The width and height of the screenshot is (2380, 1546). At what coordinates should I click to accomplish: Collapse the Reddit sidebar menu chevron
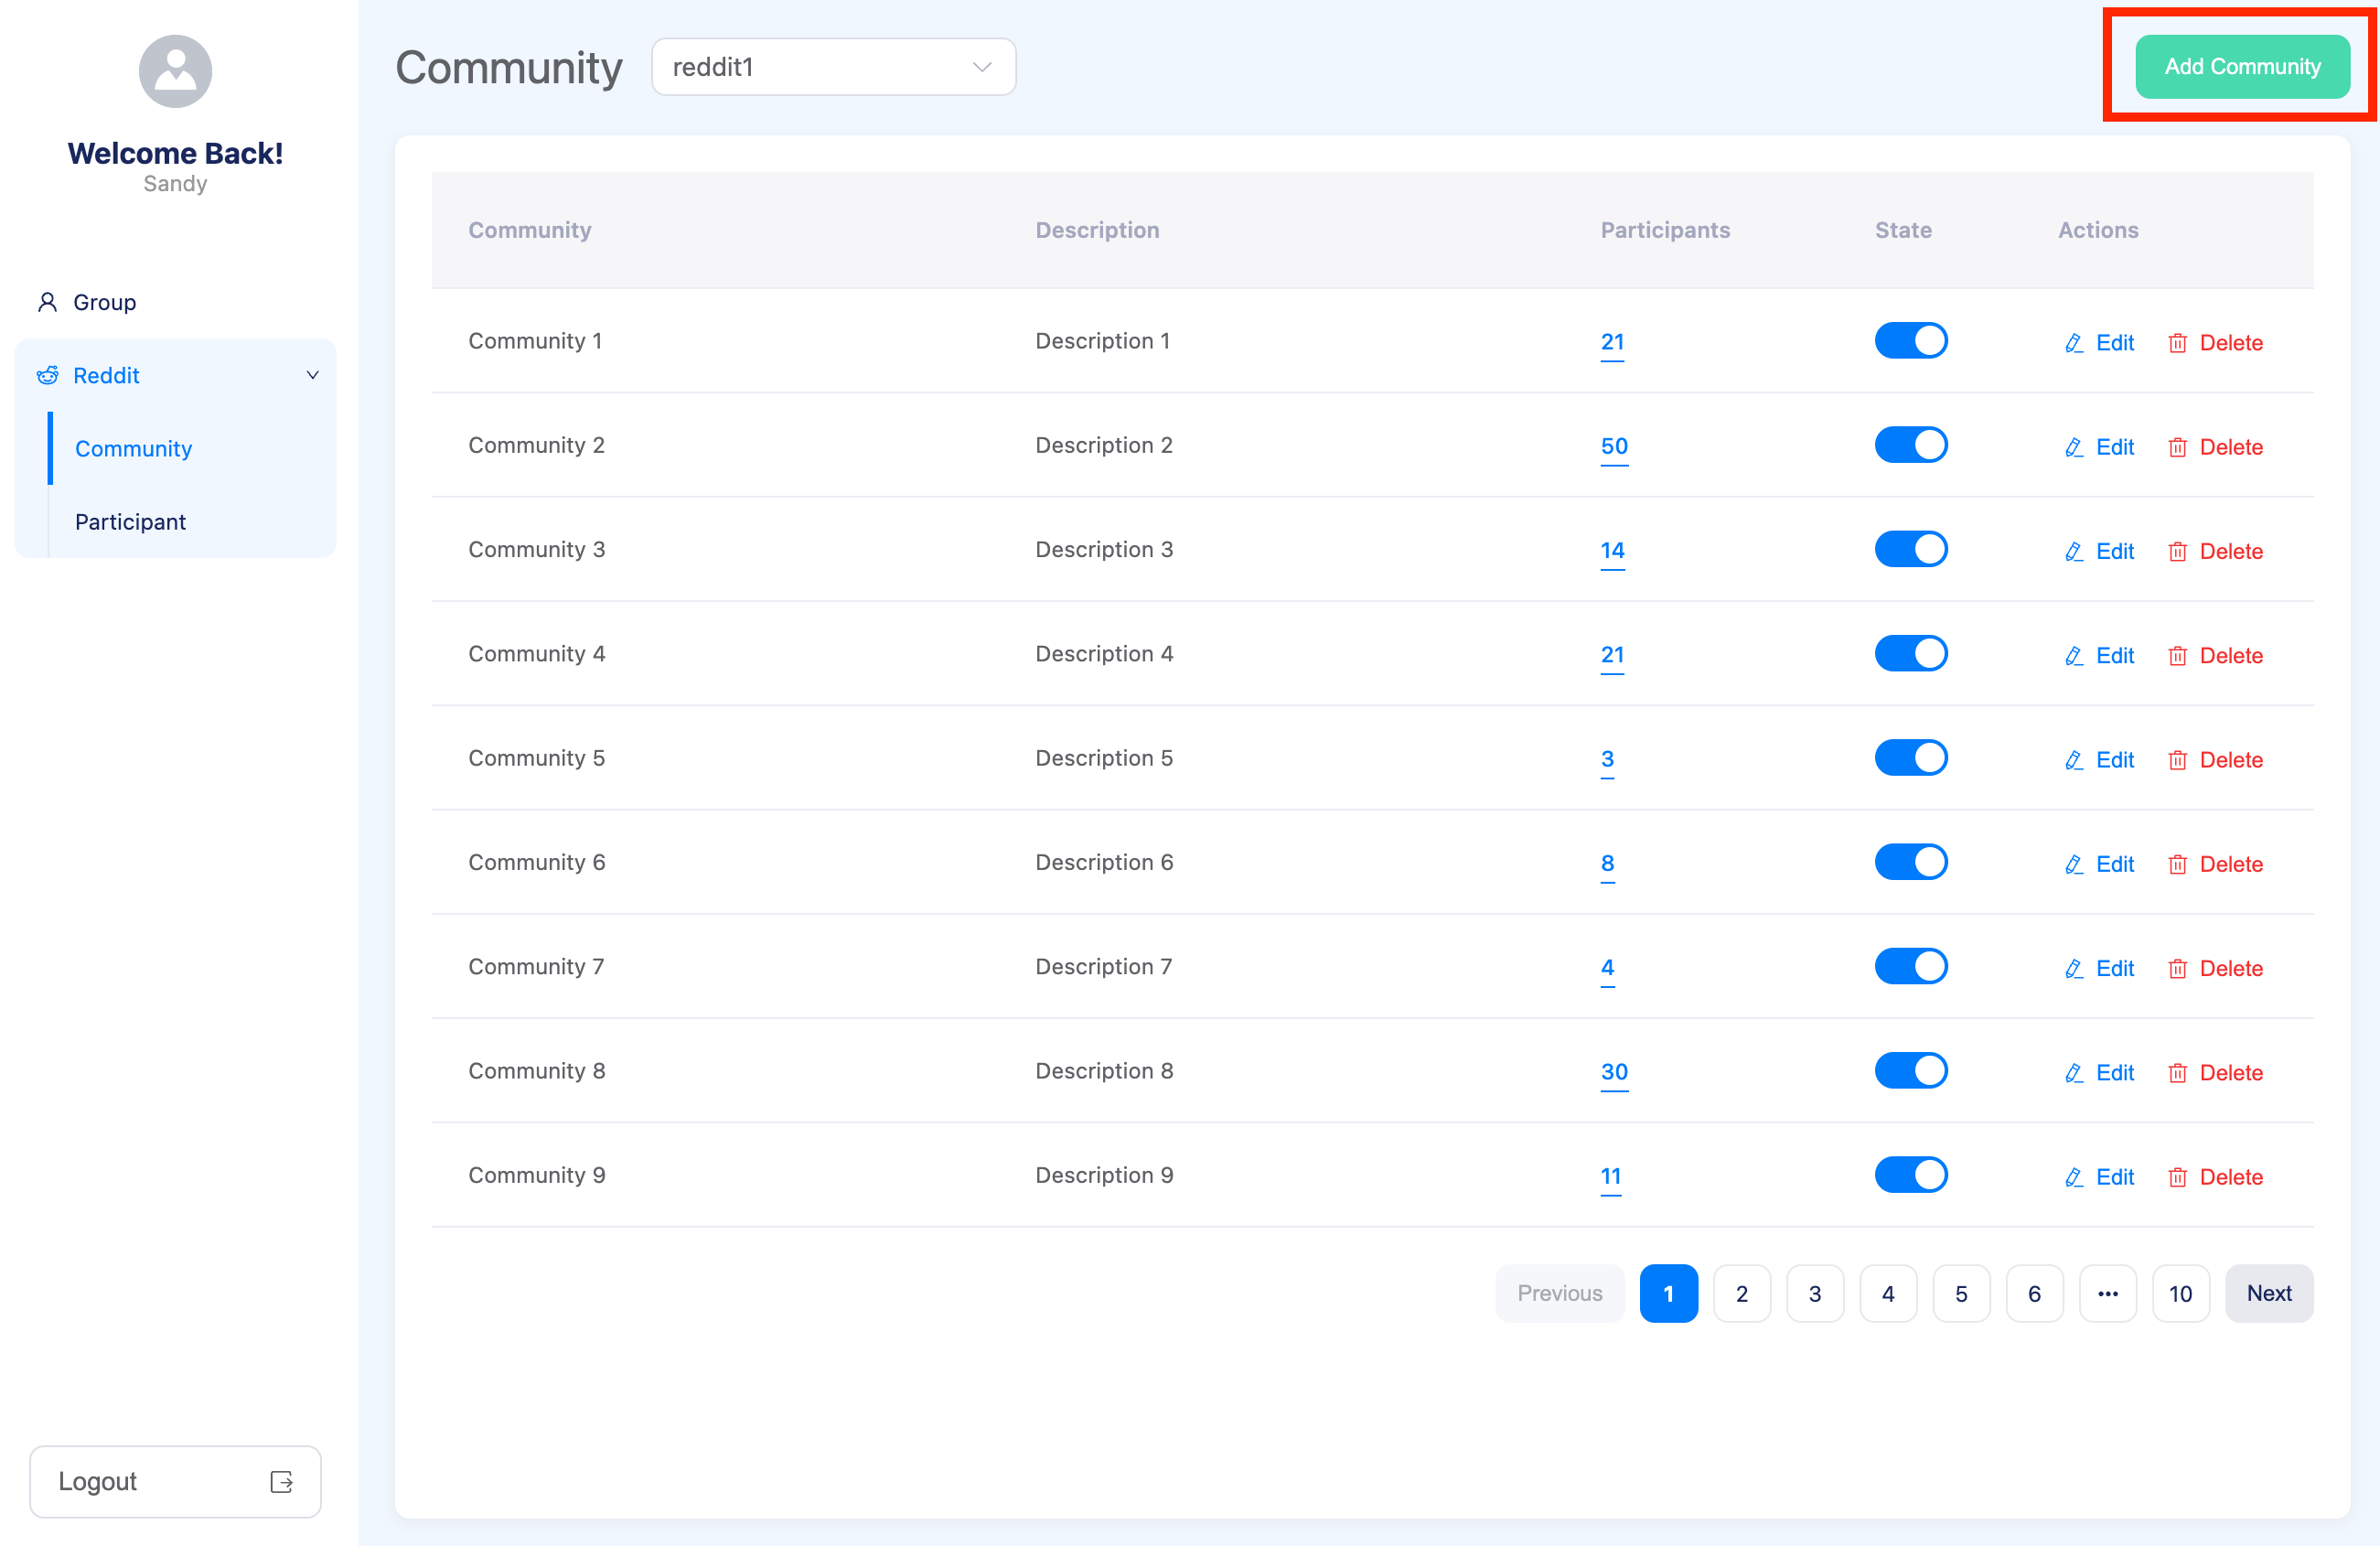coord(312,375)
